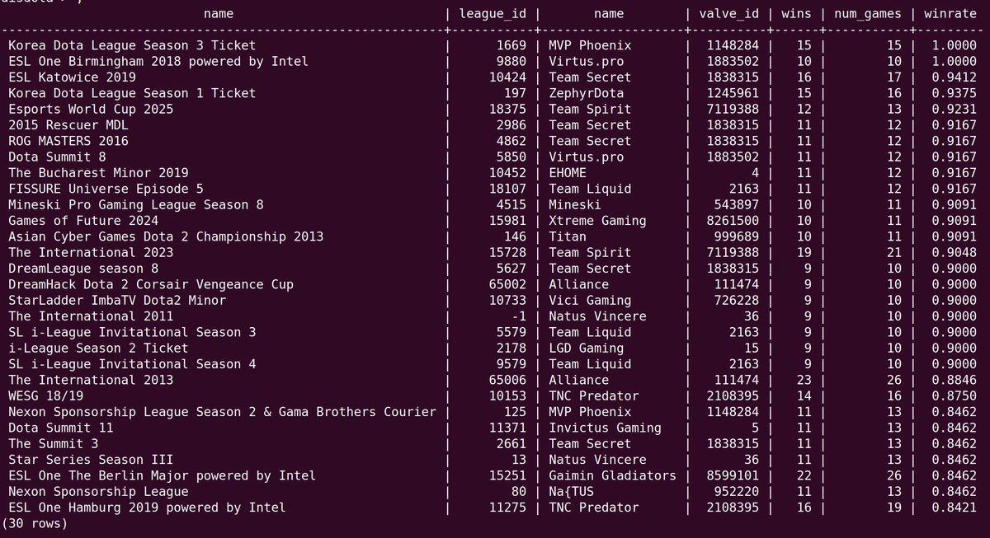Click 'StarLadder ImbaTV Dota2 Minor' text
Viewport: 990px width, 538px height.
[117, 300]
